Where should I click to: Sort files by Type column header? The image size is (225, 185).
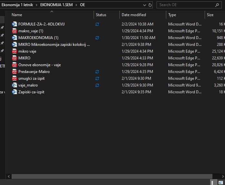pos(172,15)
